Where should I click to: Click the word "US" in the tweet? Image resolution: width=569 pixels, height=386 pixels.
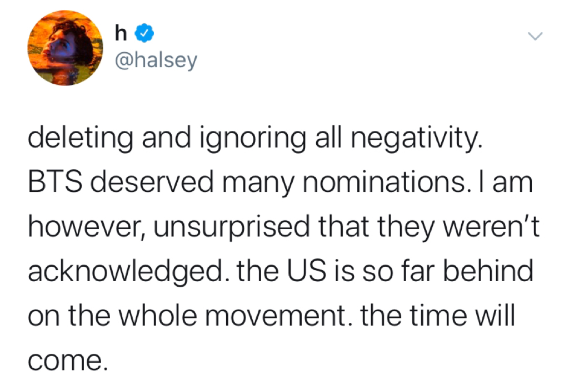pyautogui.click(x=307, y=271)
